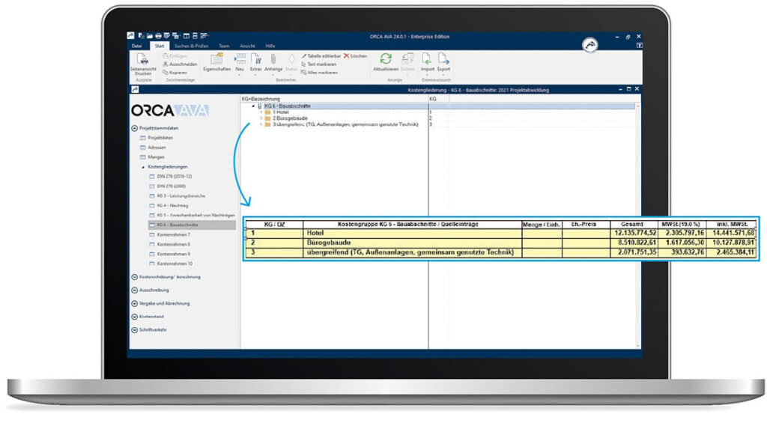Click the Hotel folder icon in tree
767x426 pixels.
(267, 112)
